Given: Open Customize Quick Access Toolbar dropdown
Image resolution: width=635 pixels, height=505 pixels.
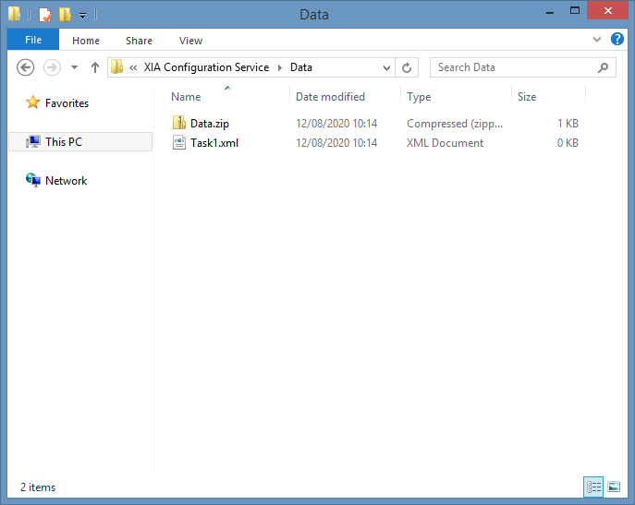Looking at the screenshot, I should [82, 16].
